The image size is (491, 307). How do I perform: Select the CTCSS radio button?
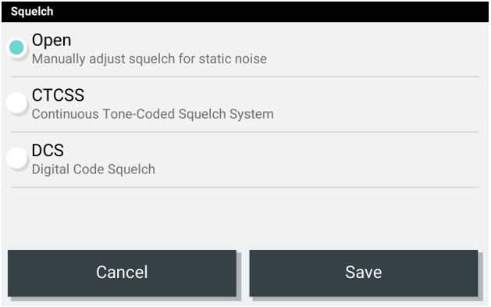(x=16, y=103)
